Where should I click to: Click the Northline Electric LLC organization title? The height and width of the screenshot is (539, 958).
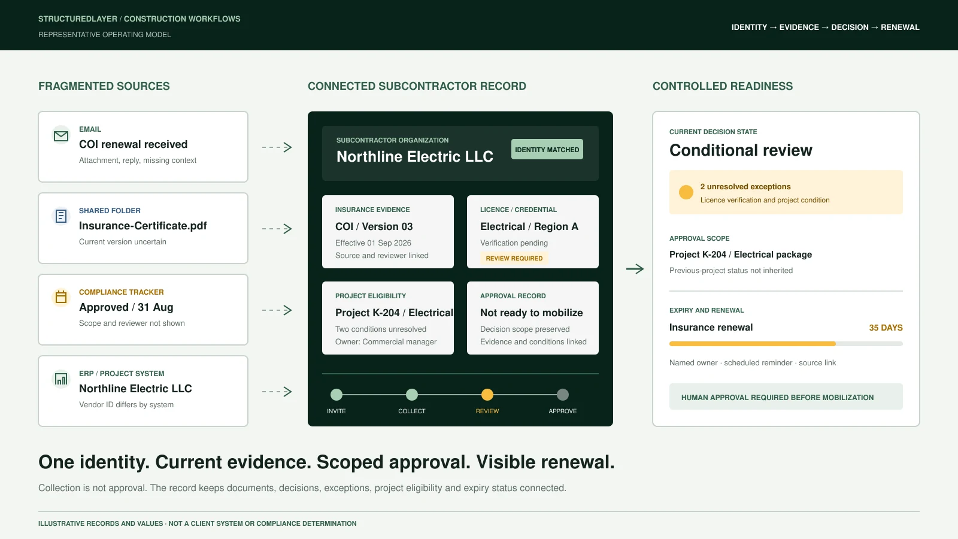(415, 156)
